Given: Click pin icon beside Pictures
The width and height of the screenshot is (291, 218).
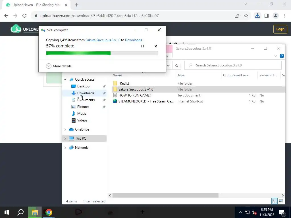Looking at the screenshot, I should tap(104, 107).
